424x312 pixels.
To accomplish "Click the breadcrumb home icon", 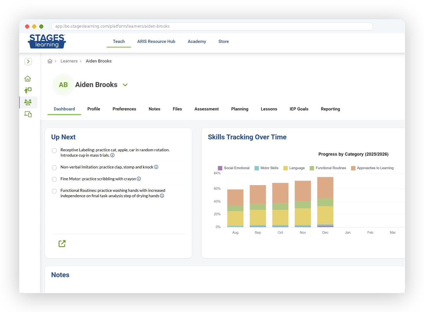I will [x=50, y=61].
